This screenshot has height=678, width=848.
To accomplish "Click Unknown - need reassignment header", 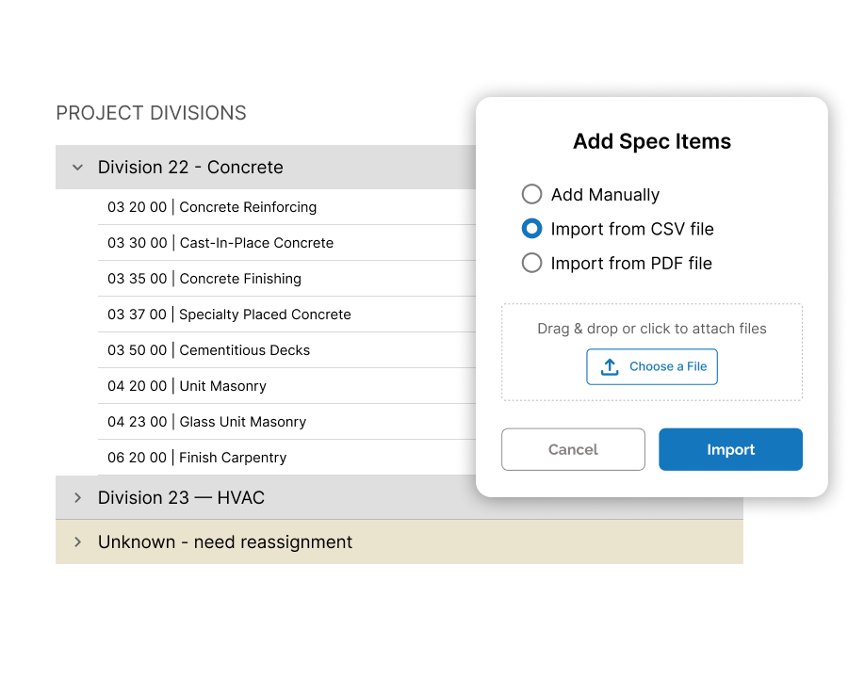I will (400, 541).
